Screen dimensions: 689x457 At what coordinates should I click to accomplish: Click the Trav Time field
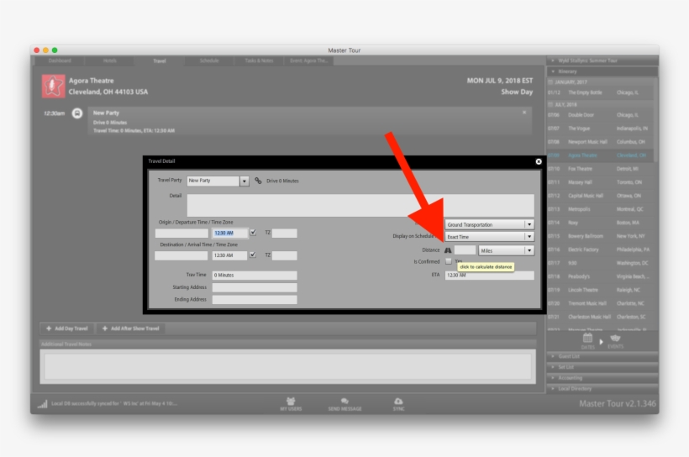pos(255,275)
